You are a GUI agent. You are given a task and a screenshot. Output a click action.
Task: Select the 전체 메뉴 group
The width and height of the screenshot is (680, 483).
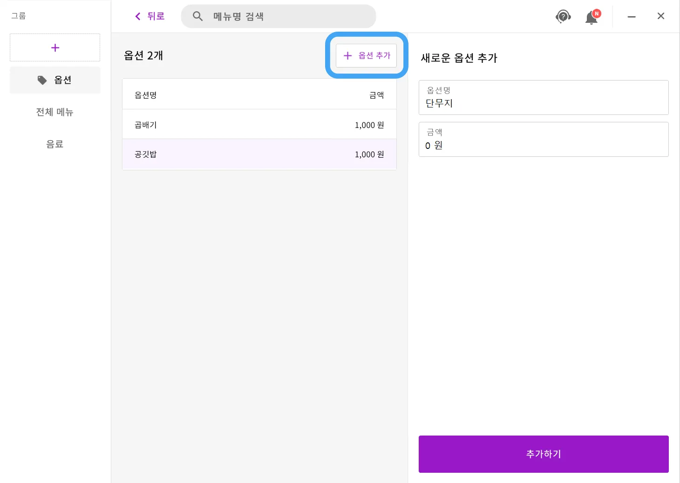[x=55, y=112]
